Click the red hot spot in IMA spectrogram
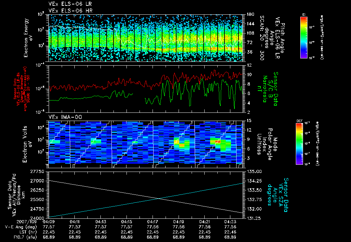The image size is (351, 242). coord(218,142)
